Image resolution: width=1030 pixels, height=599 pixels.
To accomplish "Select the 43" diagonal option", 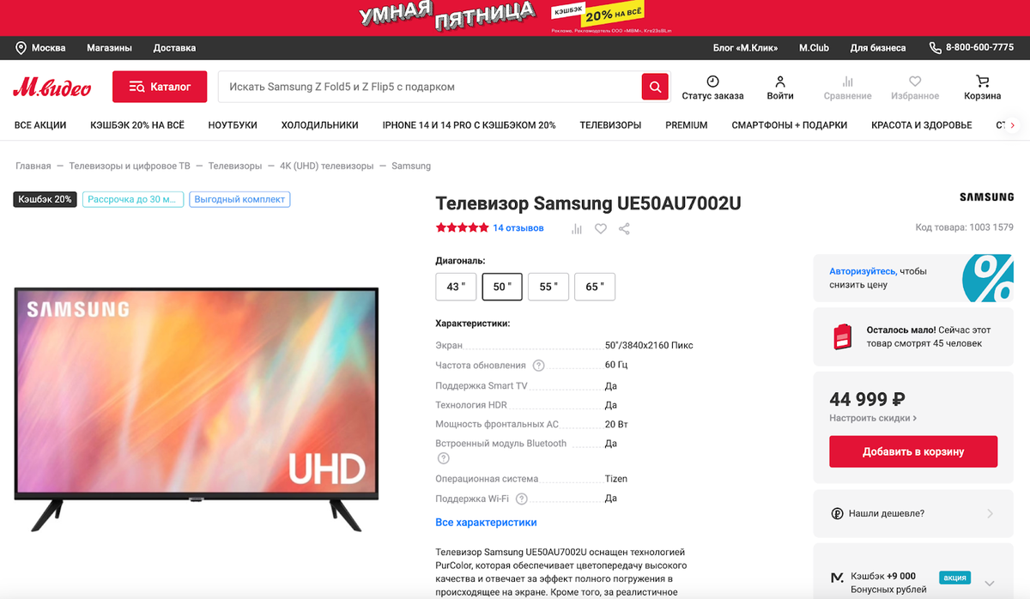I will (x=456, y=287).
